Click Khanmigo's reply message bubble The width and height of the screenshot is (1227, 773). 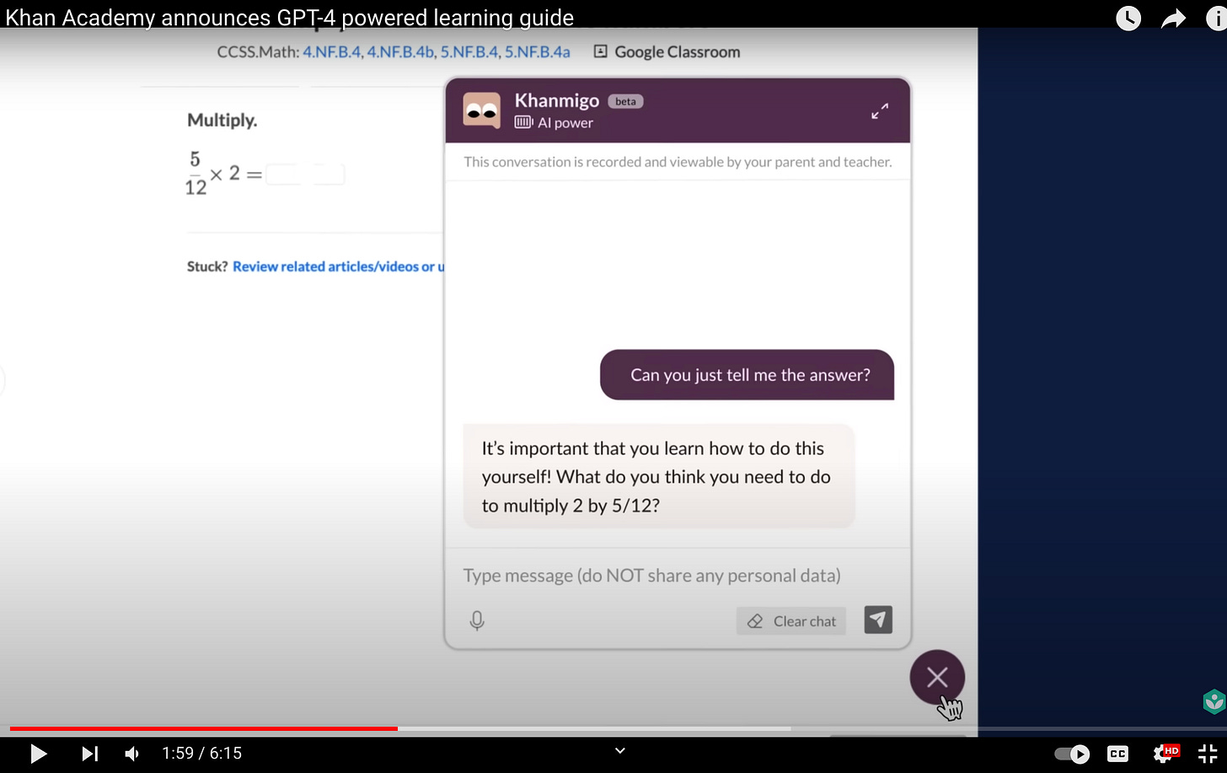[x=659, y=477]
